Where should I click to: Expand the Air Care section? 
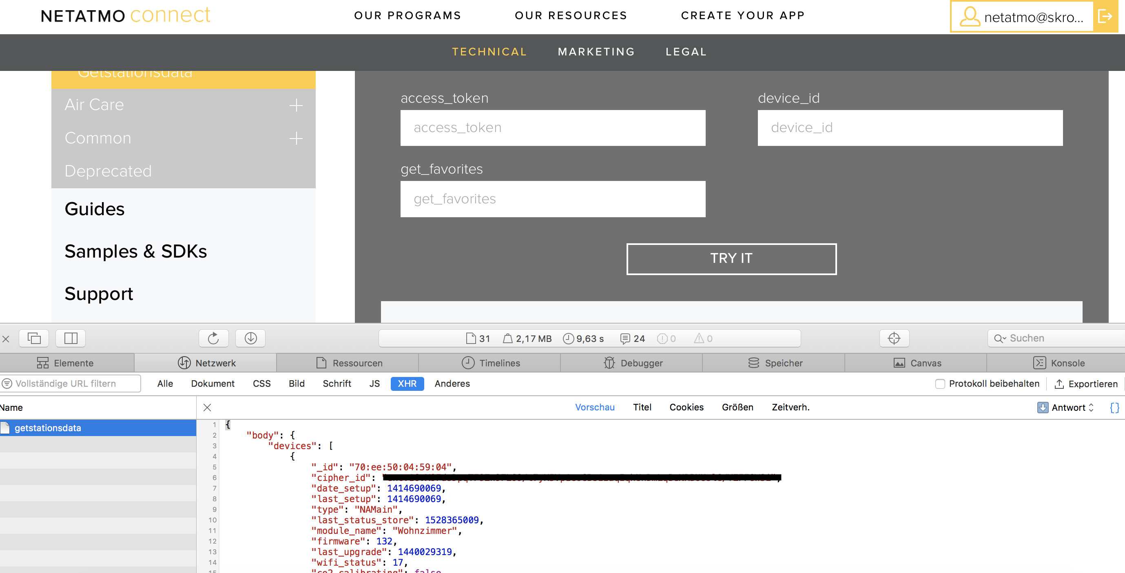296,105
